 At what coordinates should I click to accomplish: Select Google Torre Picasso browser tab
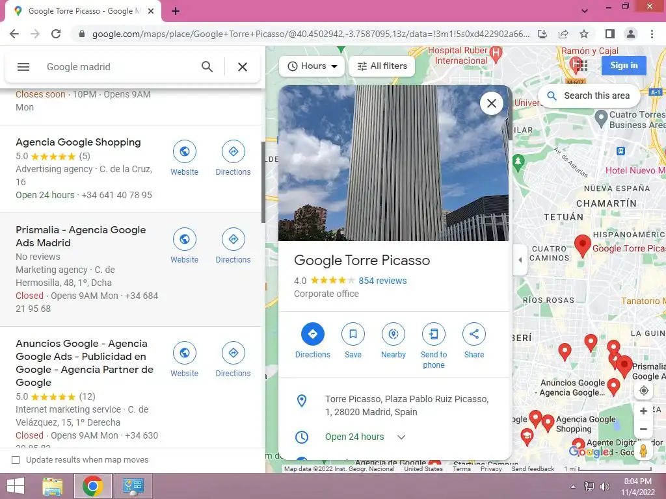[x=83, y=11]
